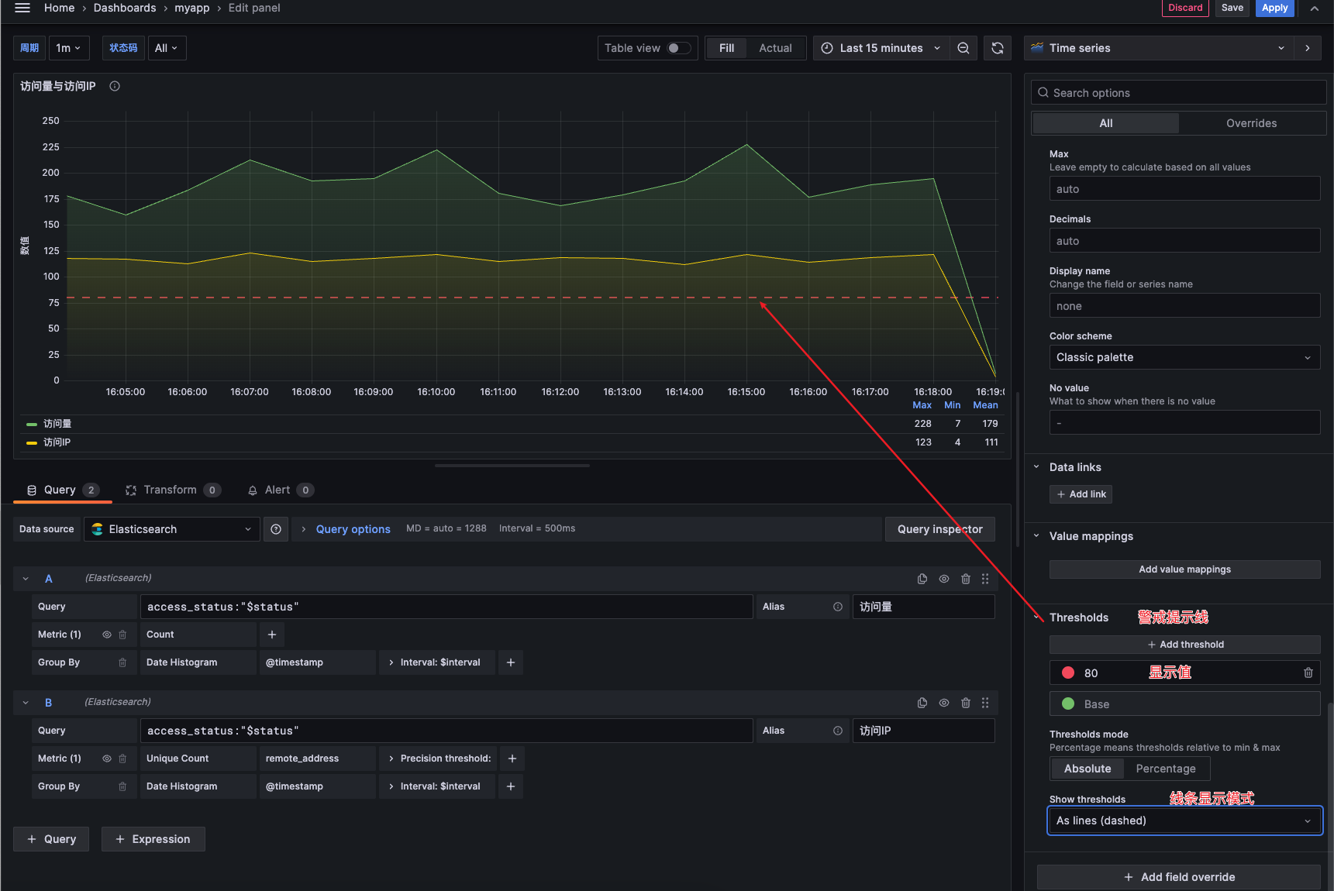
Task: Open the Show thresholds dropdown
Action: 1184,820
